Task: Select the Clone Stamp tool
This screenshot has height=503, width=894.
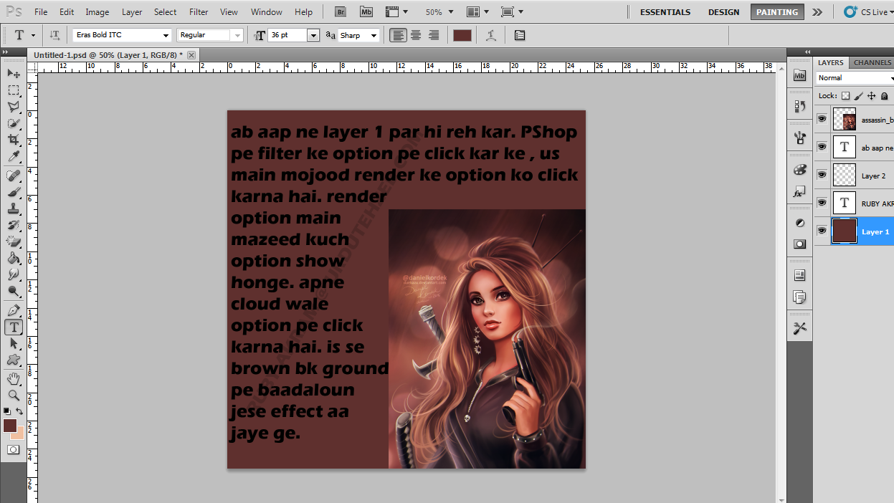Action: (x=14, y=209)
